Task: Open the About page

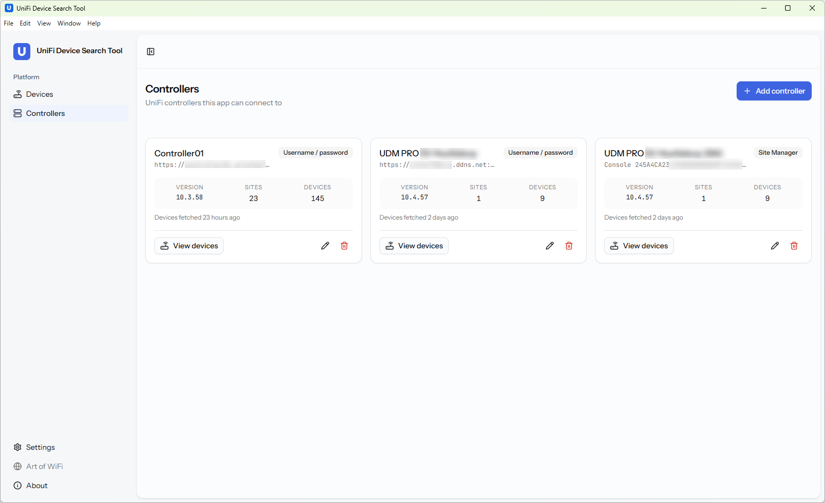Action: point(68,485)
